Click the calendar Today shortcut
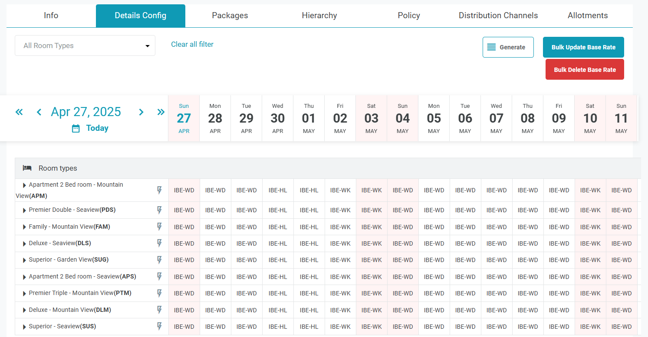648x337 pixels. (x=90, y=128)
